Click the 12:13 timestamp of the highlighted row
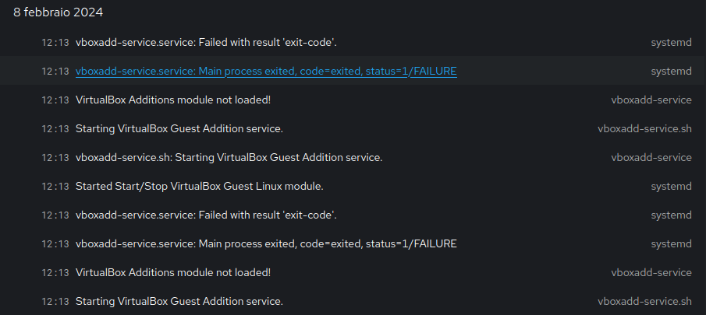The image size is (706, 315). pos(55,71)
